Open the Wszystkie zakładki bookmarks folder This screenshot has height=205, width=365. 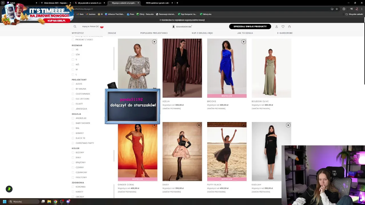pos(354,14)
